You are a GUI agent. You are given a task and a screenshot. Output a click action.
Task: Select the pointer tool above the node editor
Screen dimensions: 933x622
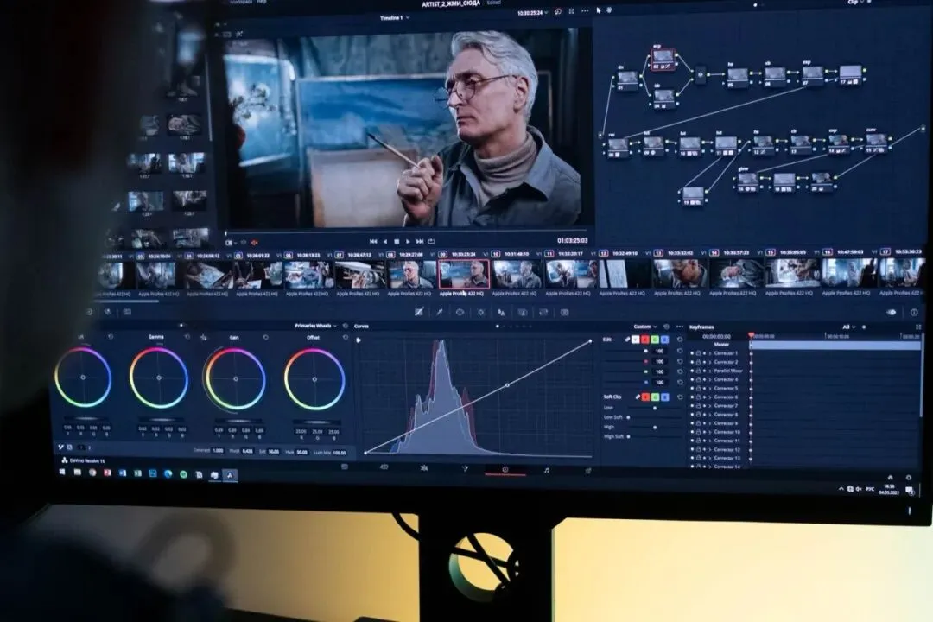(599, 10)
